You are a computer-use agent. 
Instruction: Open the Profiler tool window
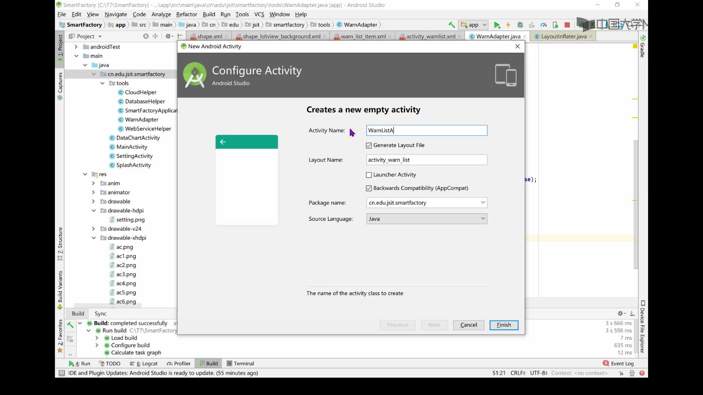[179, 364]
